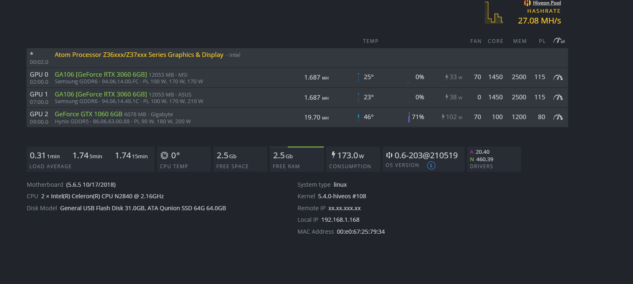Click the System type linux value
Viewport: 633px width, 284px height.
click(x=340, y=185)
